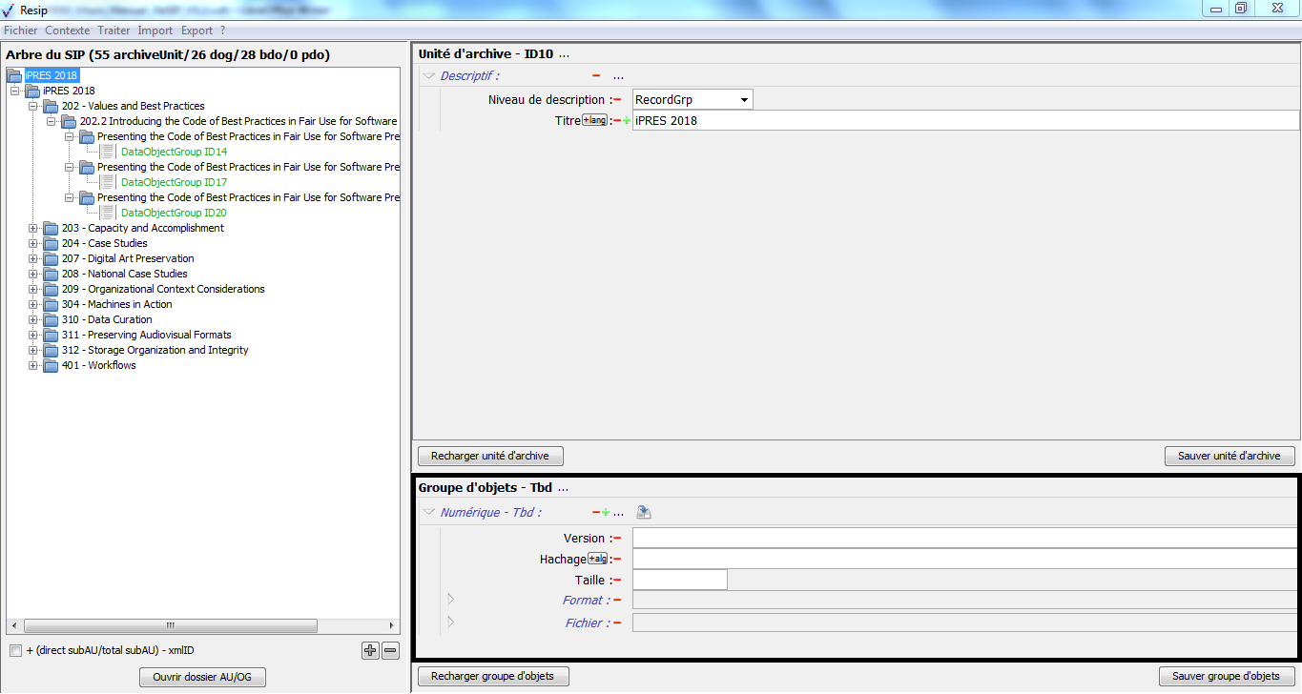Click the minus icon button below the SIP tree

pyautogui.click(x=390, y=651)
